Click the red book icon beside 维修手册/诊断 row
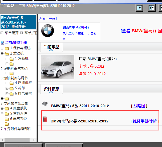Image resolution: width=162 pixels, height=147 pixels. 45,119
